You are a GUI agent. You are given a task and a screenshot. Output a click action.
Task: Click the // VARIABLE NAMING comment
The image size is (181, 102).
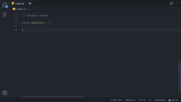click(x=35, y=16)
